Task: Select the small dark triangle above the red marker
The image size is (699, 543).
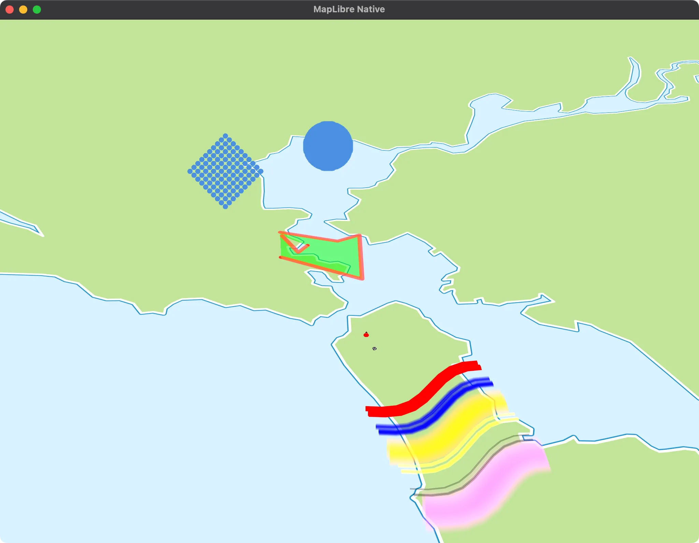Action: [366, 332]
